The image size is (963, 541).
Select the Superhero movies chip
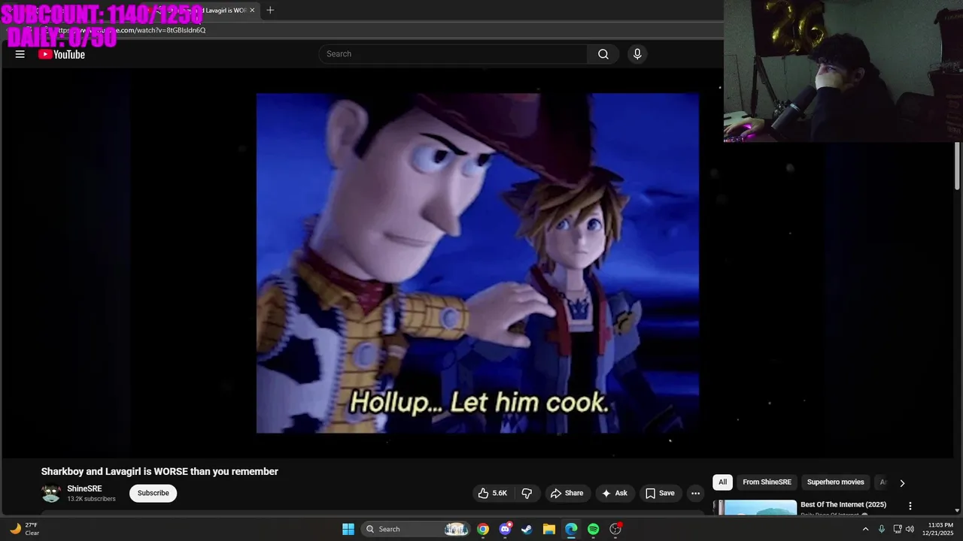point(835,482)
